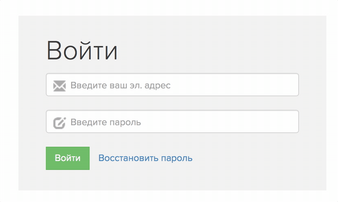Activate the password text box
Viewport: 338px width, 202px height.
[x=172, y=121]
